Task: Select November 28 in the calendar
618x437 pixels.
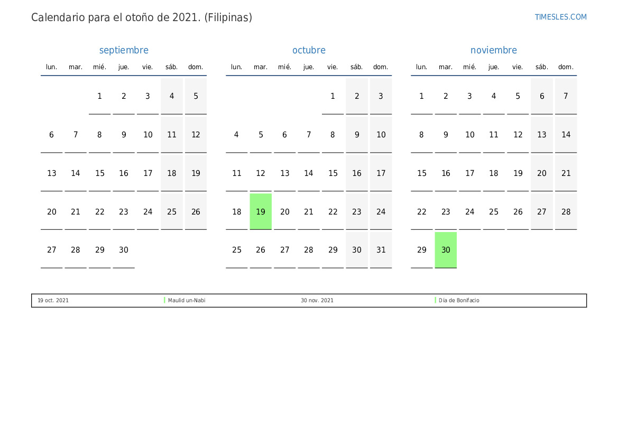Action: (566, 211)
